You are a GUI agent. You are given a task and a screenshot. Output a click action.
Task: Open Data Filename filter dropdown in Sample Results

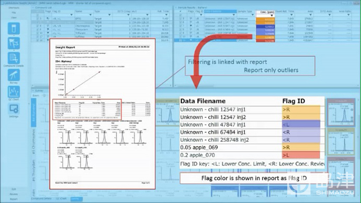234,15
